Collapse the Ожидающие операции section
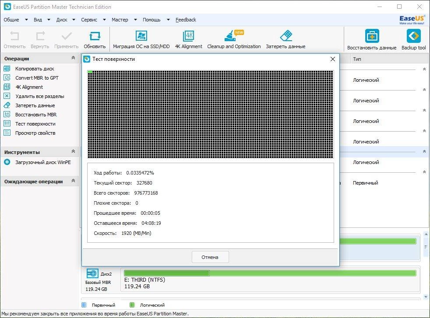The width and height of the screenshot is (430, 318). point(73,181)
